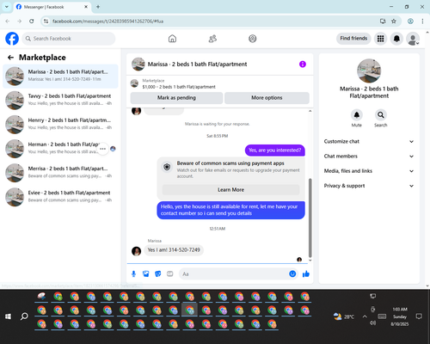Open the volume speaker tray icon
The image size is (430, 344).
click(x=372, y=323)
